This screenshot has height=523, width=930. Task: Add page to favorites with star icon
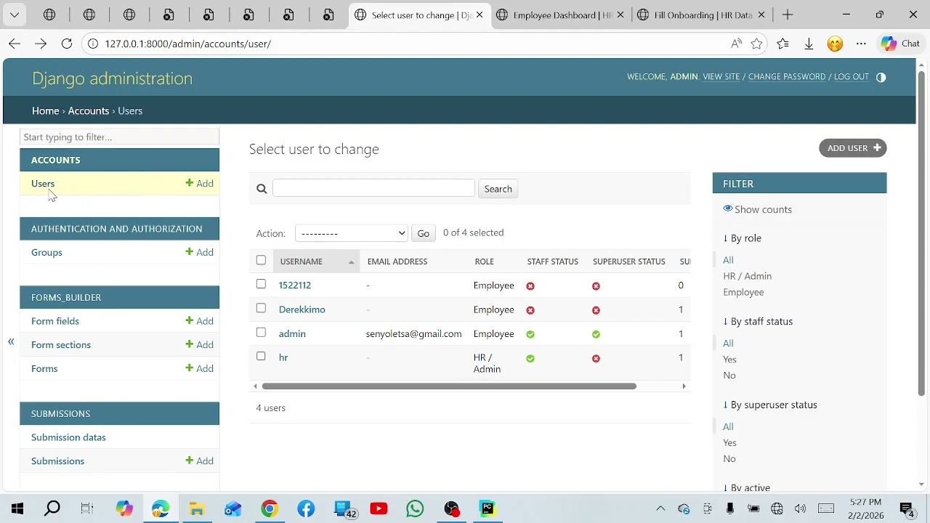757,44
